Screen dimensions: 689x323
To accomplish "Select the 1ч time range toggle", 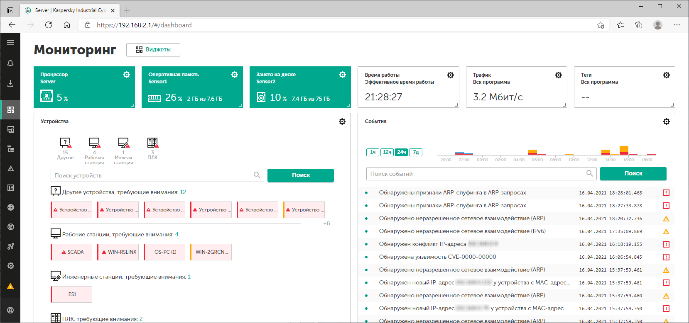I will pyautogui.click(x=373, y=152).
